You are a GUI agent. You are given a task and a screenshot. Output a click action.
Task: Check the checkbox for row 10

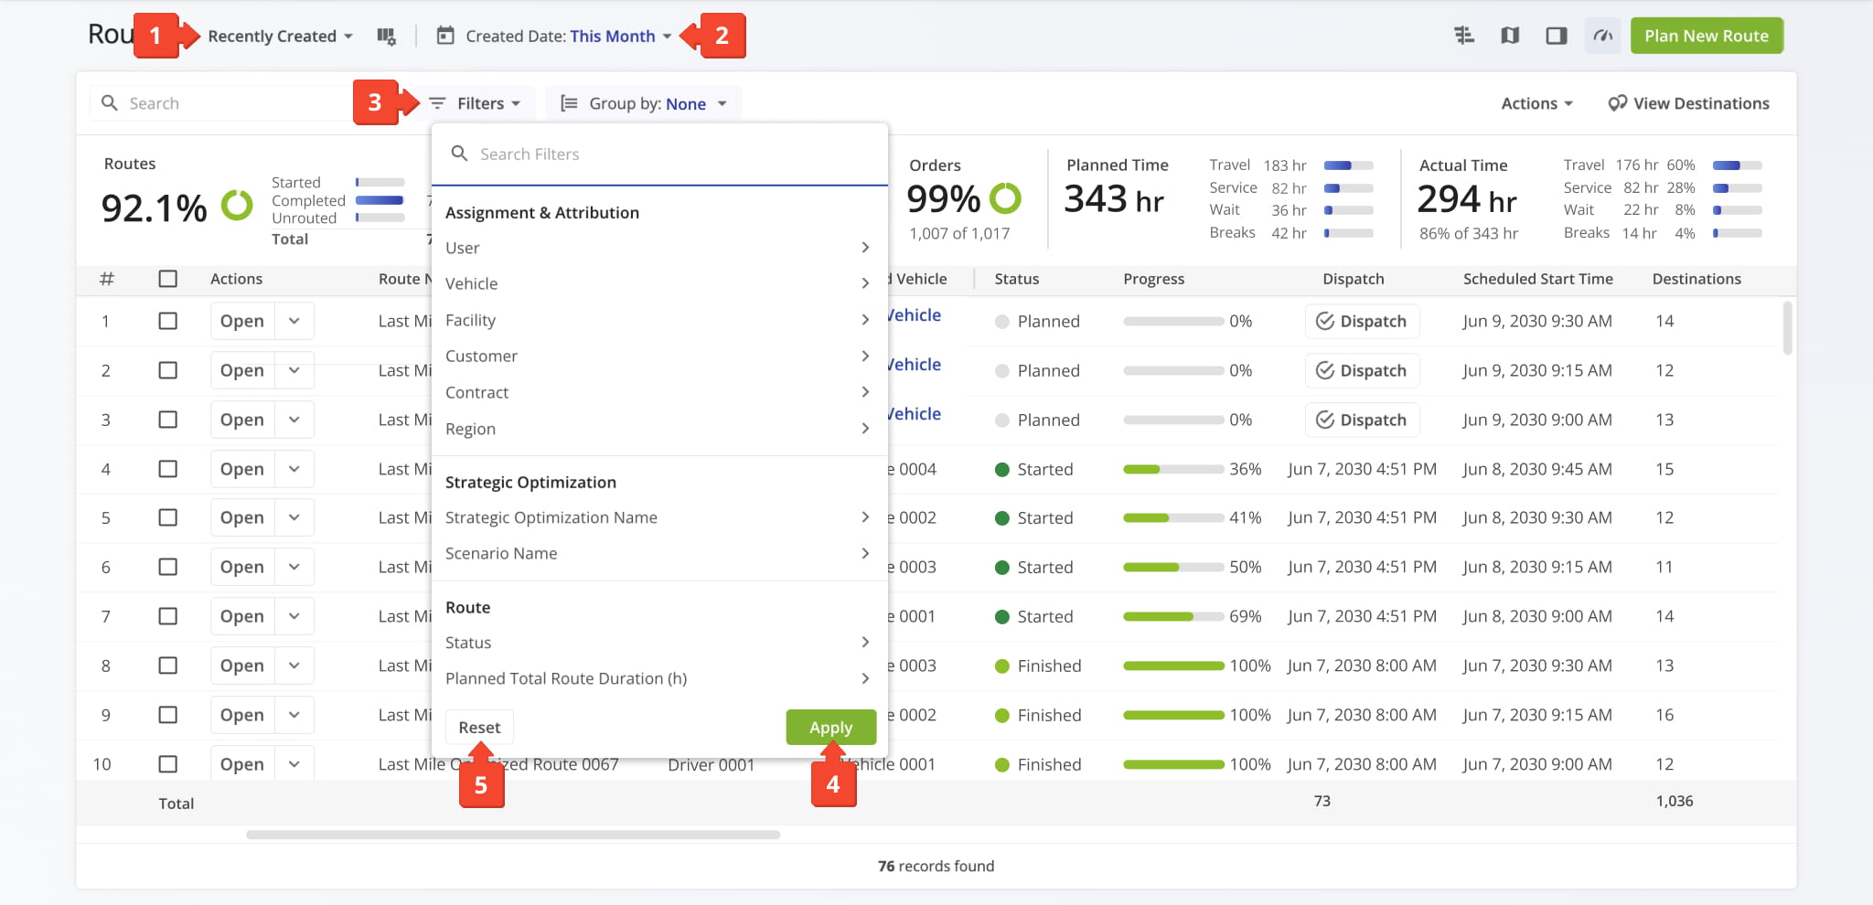click(168, 764)
